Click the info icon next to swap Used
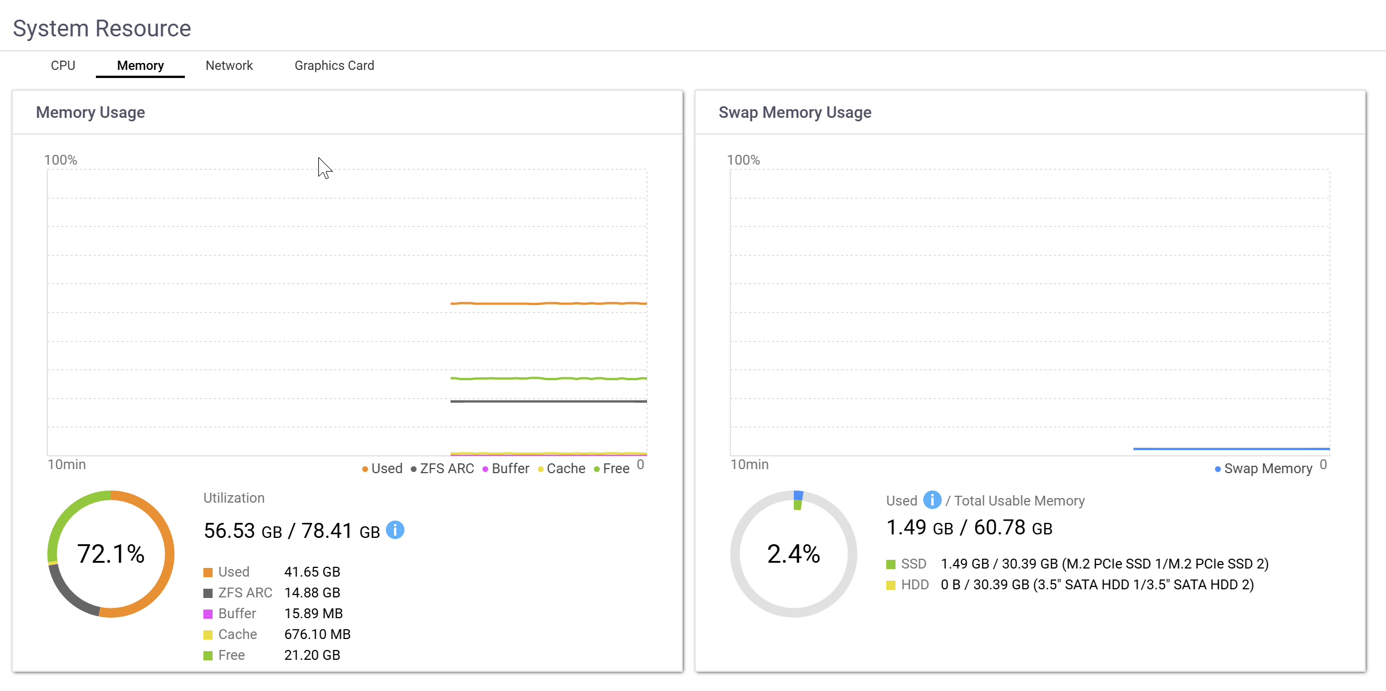1386x691 pixels. tap(932, 500)
